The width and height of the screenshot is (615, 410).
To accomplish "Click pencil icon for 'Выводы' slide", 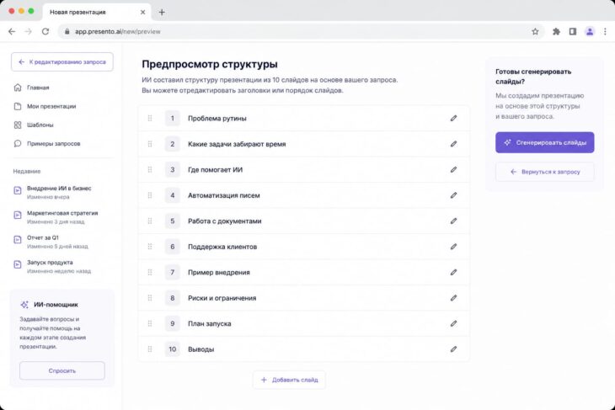I will pyautogui.click(x=453, y=349).
